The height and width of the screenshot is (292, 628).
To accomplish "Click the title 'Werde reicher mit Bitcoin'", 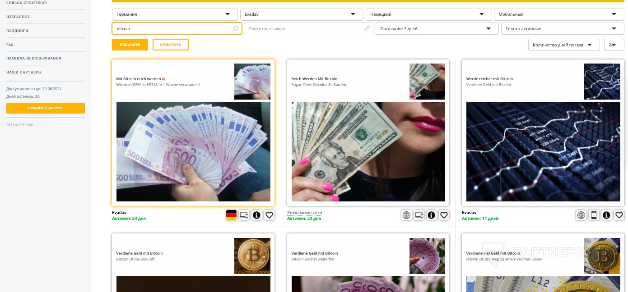I will 489,79.
